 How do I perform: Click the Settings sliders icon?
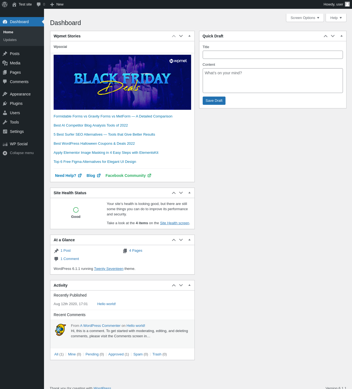pos(5,132)
